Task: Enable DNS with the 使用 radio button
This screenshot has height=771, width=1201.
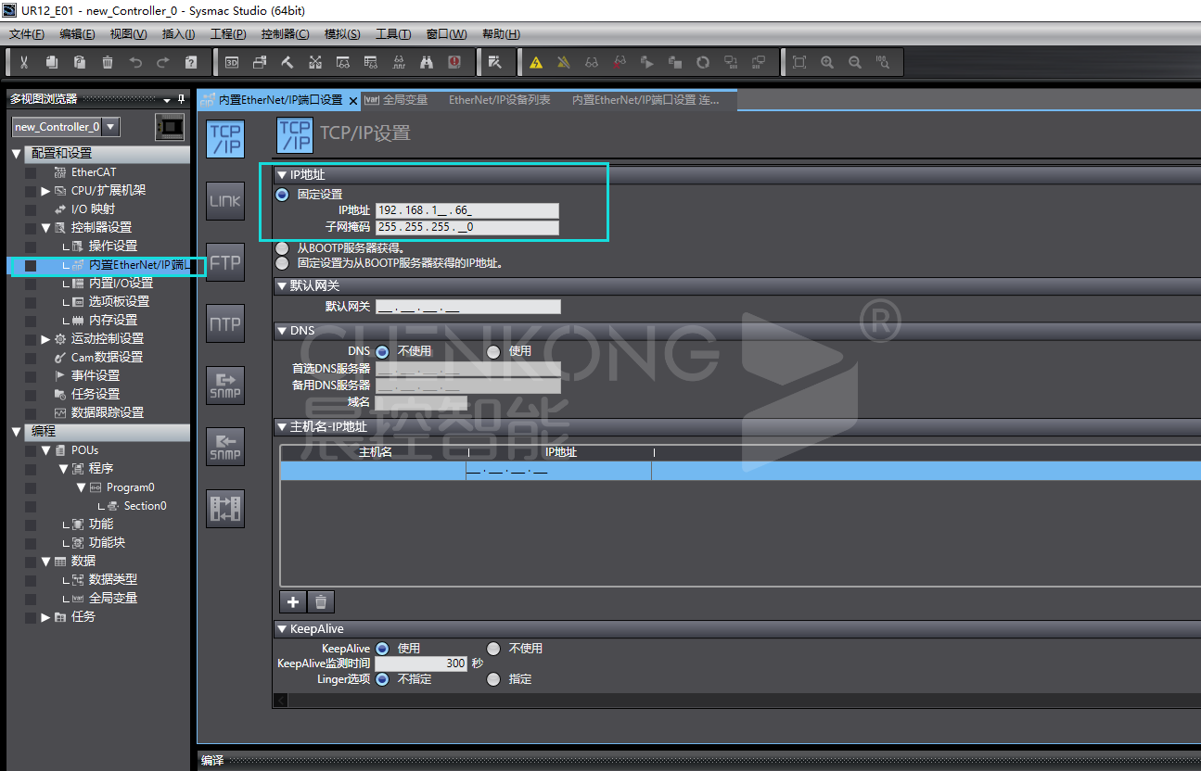Action: coord(493,351)
